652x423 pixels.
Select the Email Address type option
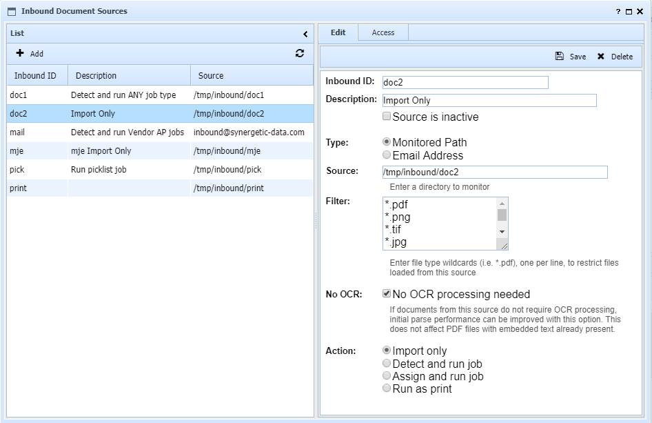click(x=387, y=155)
